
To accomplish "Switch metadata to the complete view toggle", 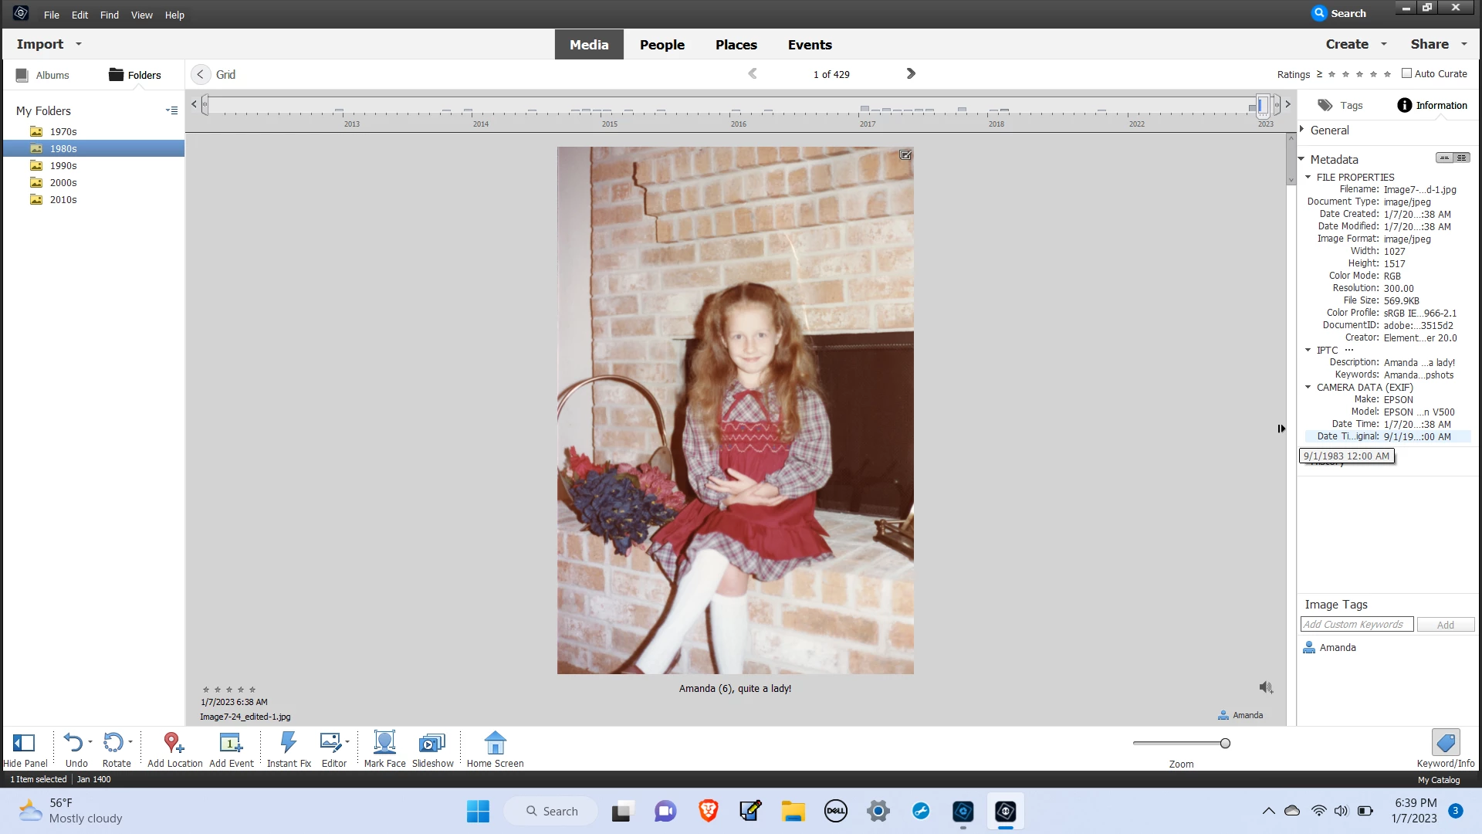I will pyautogui.click(x=1461, y=158).
